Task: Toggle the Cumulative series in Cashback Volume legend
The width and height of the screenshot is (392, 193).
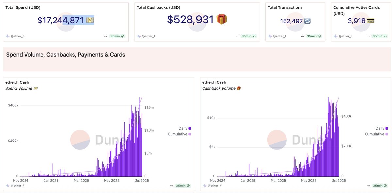Action: click(x=376, y=134)
